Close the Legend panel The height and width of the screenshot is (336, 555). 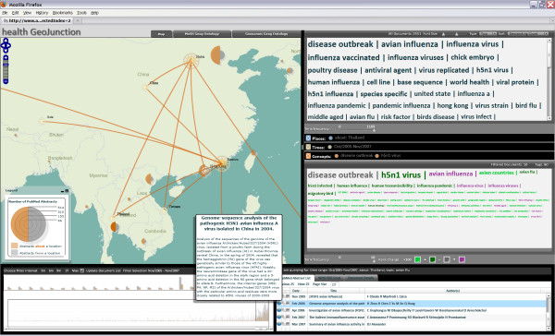[x=67, y=191]
